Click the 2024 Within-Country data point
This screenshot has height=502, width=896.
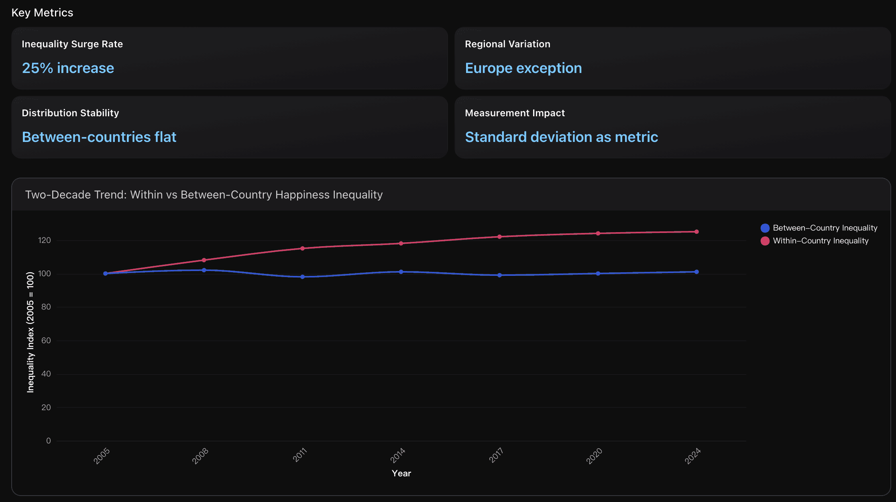coord(696,232)
